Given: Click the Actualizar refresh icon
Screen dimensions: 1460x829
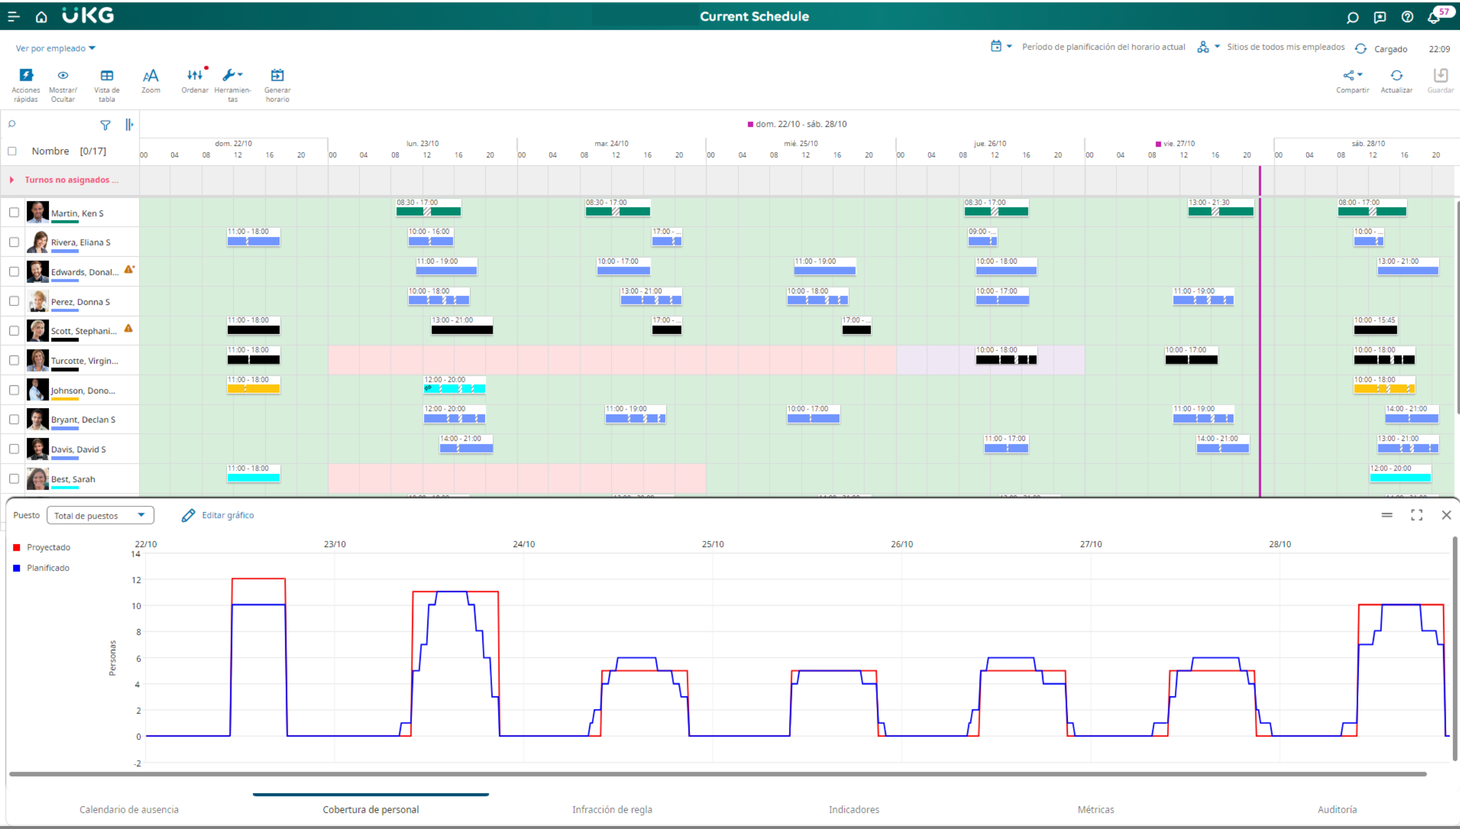Looking at the screenshot, I should (x=1396, y=76).
